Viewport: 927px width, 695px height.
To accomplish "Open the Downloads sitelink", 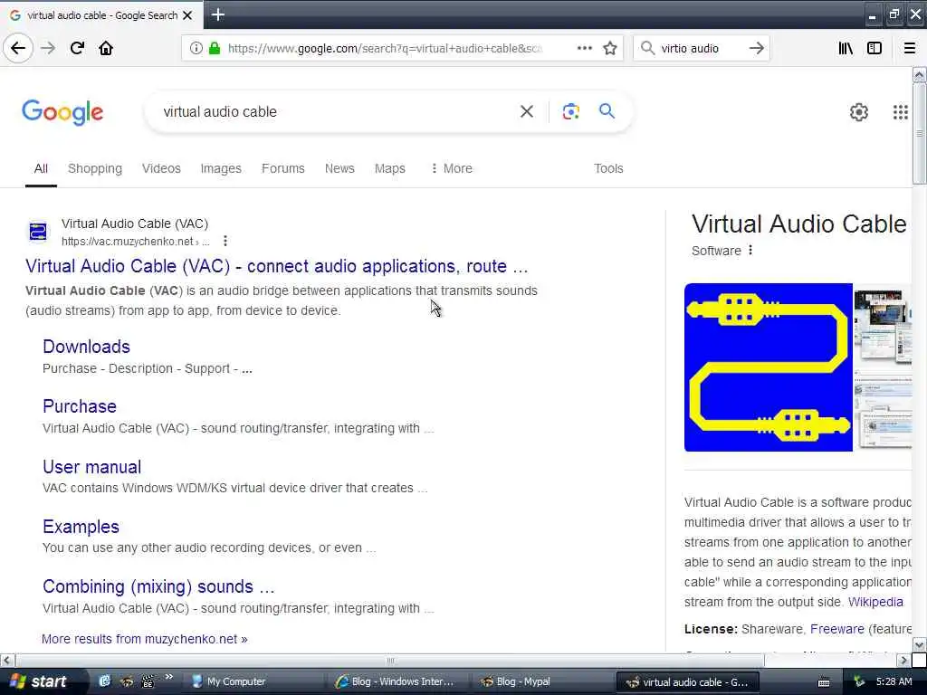I will pos(86,347).
